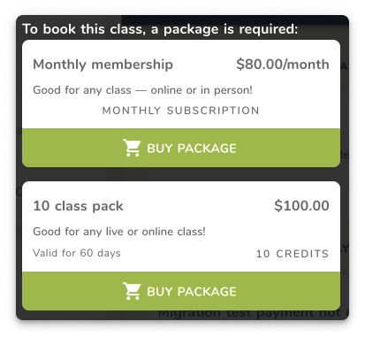Select the 10 class pack title
Screen dimensions: 365x337
[x=78, y=206]
